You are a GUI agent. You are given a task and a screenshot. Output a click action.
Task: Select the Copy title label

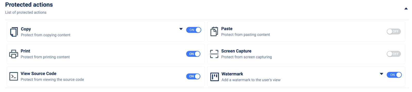coord(26,29)
